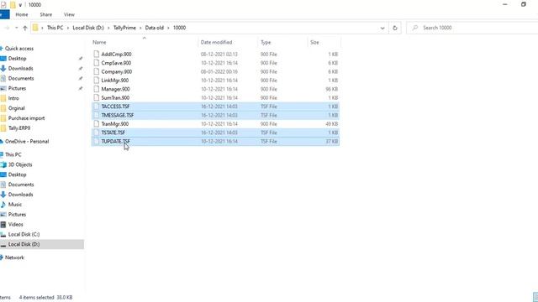Click the TSTATE.TSF file name
538x302 pixels.
tap(113, 133)
